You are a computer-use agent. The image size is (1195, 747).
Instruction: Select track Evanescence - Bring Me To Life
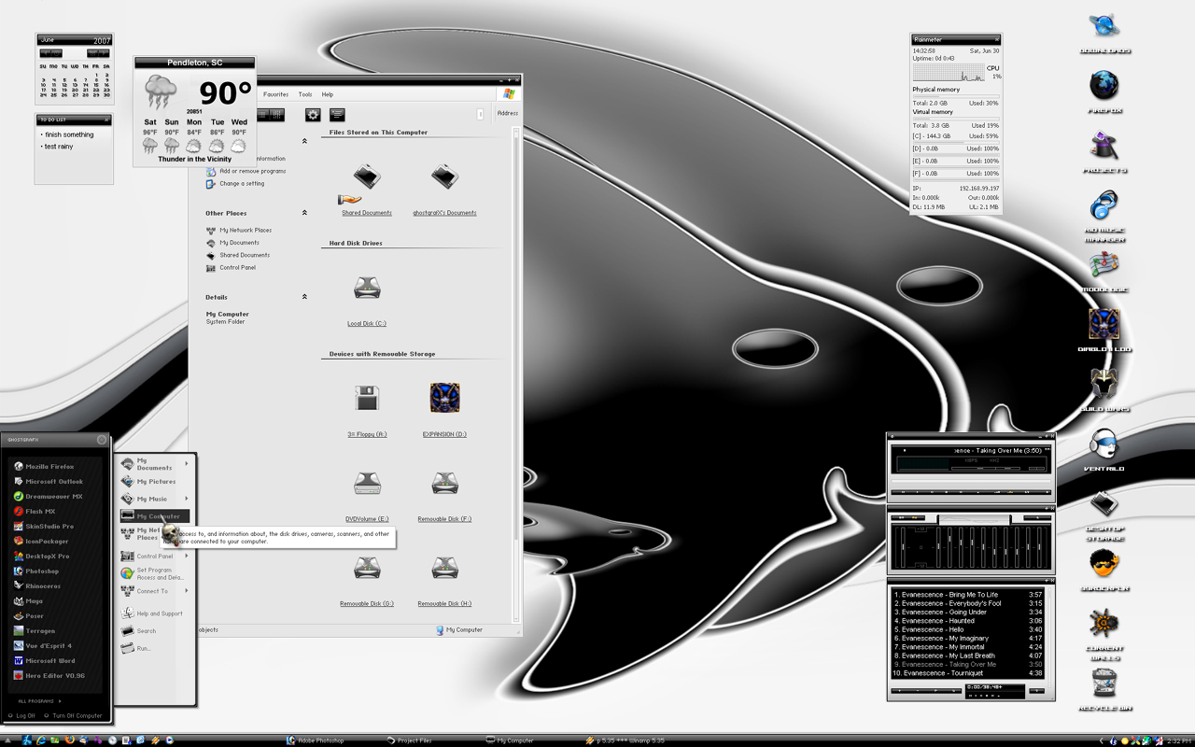tap(967, 595)
